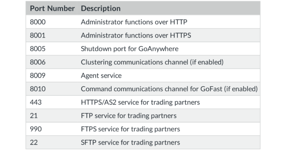Select port number 22 cell

tap(34, 142)
